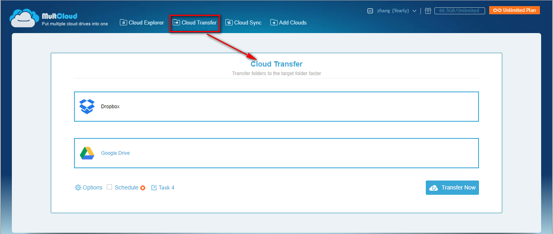Open the Add Clouds tab

pyautogui.click(x=288, y=22)
